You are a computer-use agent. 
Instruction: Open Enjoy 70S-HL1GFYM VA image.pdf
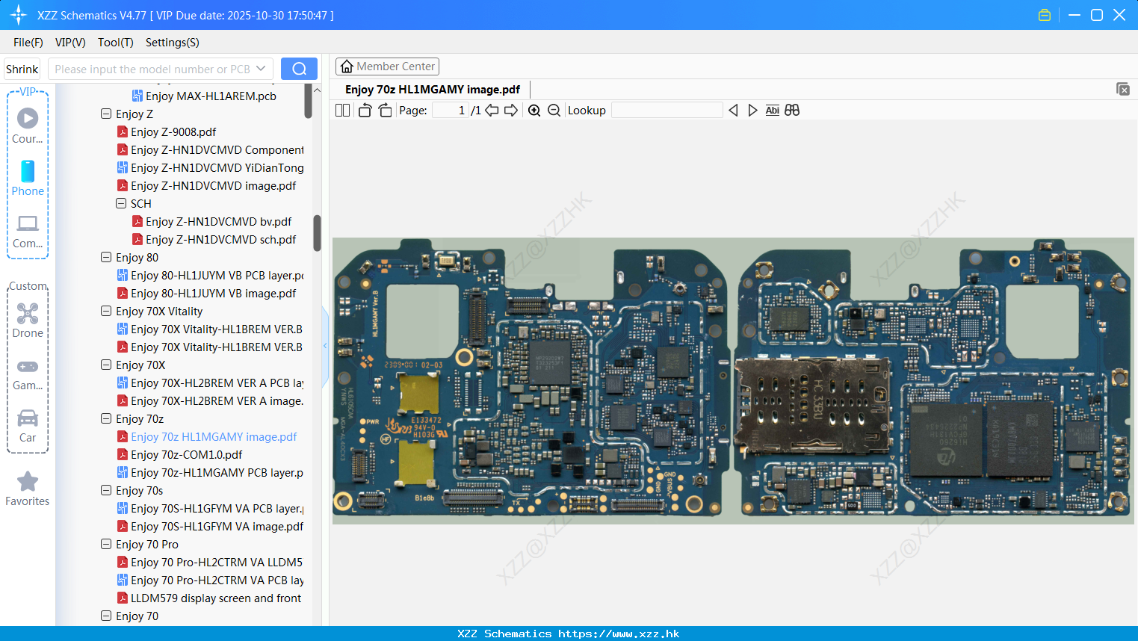[211, 527]
